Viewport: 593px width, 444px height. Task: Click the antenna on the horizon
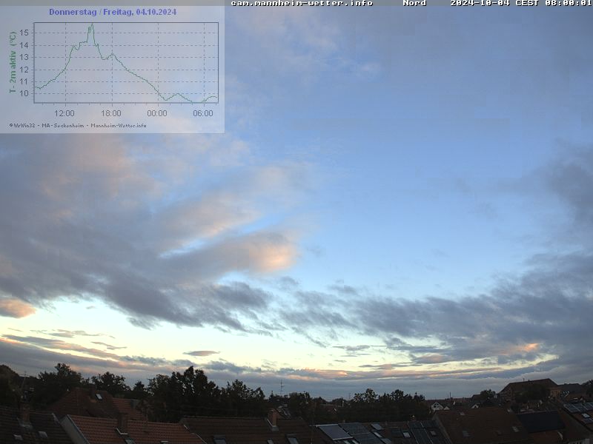pyautogui.click(x=281, y=387)
